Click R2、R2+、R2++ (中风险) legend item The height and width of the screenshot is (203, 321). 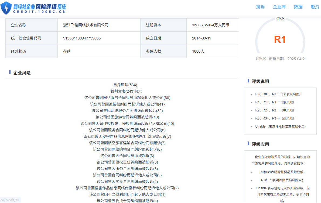coord(275,110)
